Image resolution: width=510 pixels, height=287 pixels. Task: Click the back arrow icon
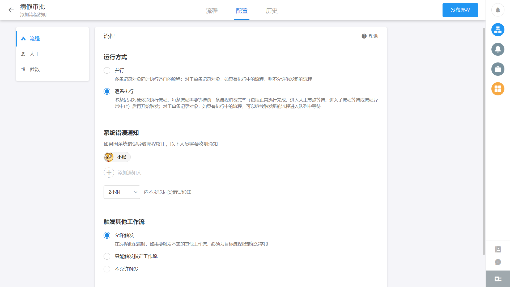[11, 10]
